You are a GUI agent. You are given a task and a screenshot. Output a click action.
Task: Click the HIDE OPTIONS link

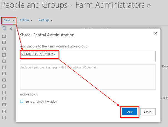tap(28, 94)
